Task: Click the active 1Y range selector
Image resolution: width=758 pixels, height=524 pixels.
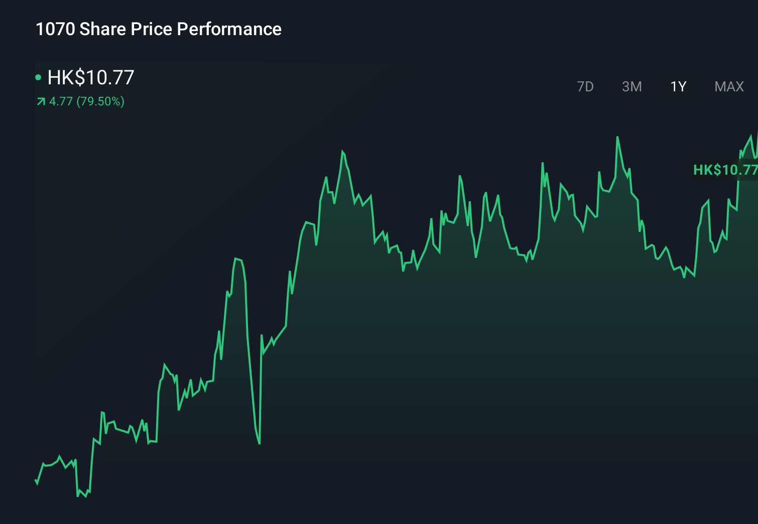Action: tap(678, 86)
